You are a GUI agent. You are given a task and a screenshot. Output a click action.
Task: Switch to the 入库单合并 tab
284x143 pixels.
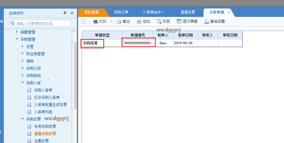(154, 12)
